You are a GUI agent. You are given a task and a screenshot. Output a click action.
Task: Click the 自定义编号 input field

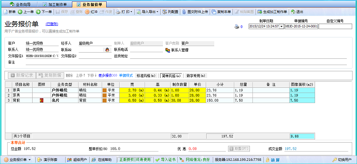coord(336,26)
